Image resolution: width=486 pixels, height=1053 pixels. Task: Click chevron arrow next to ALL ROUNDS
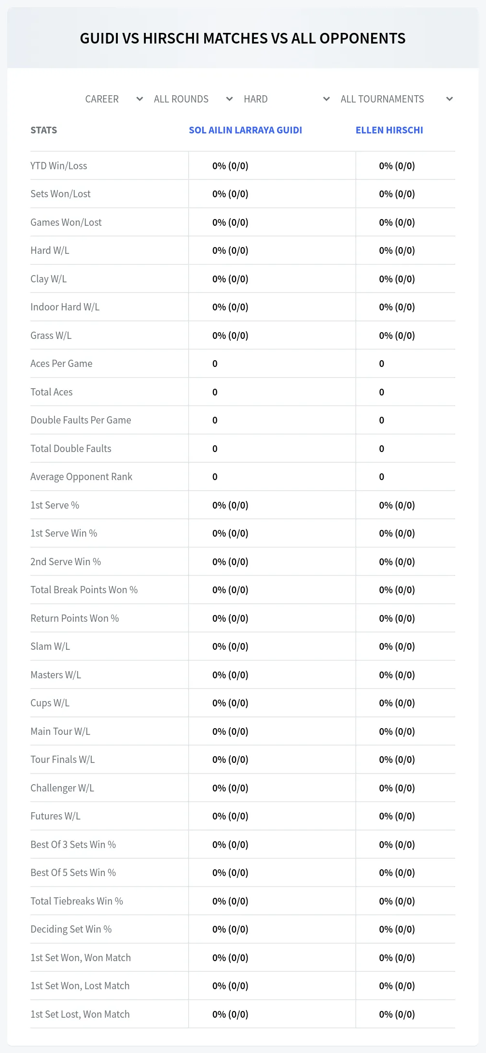click(229, 99)
